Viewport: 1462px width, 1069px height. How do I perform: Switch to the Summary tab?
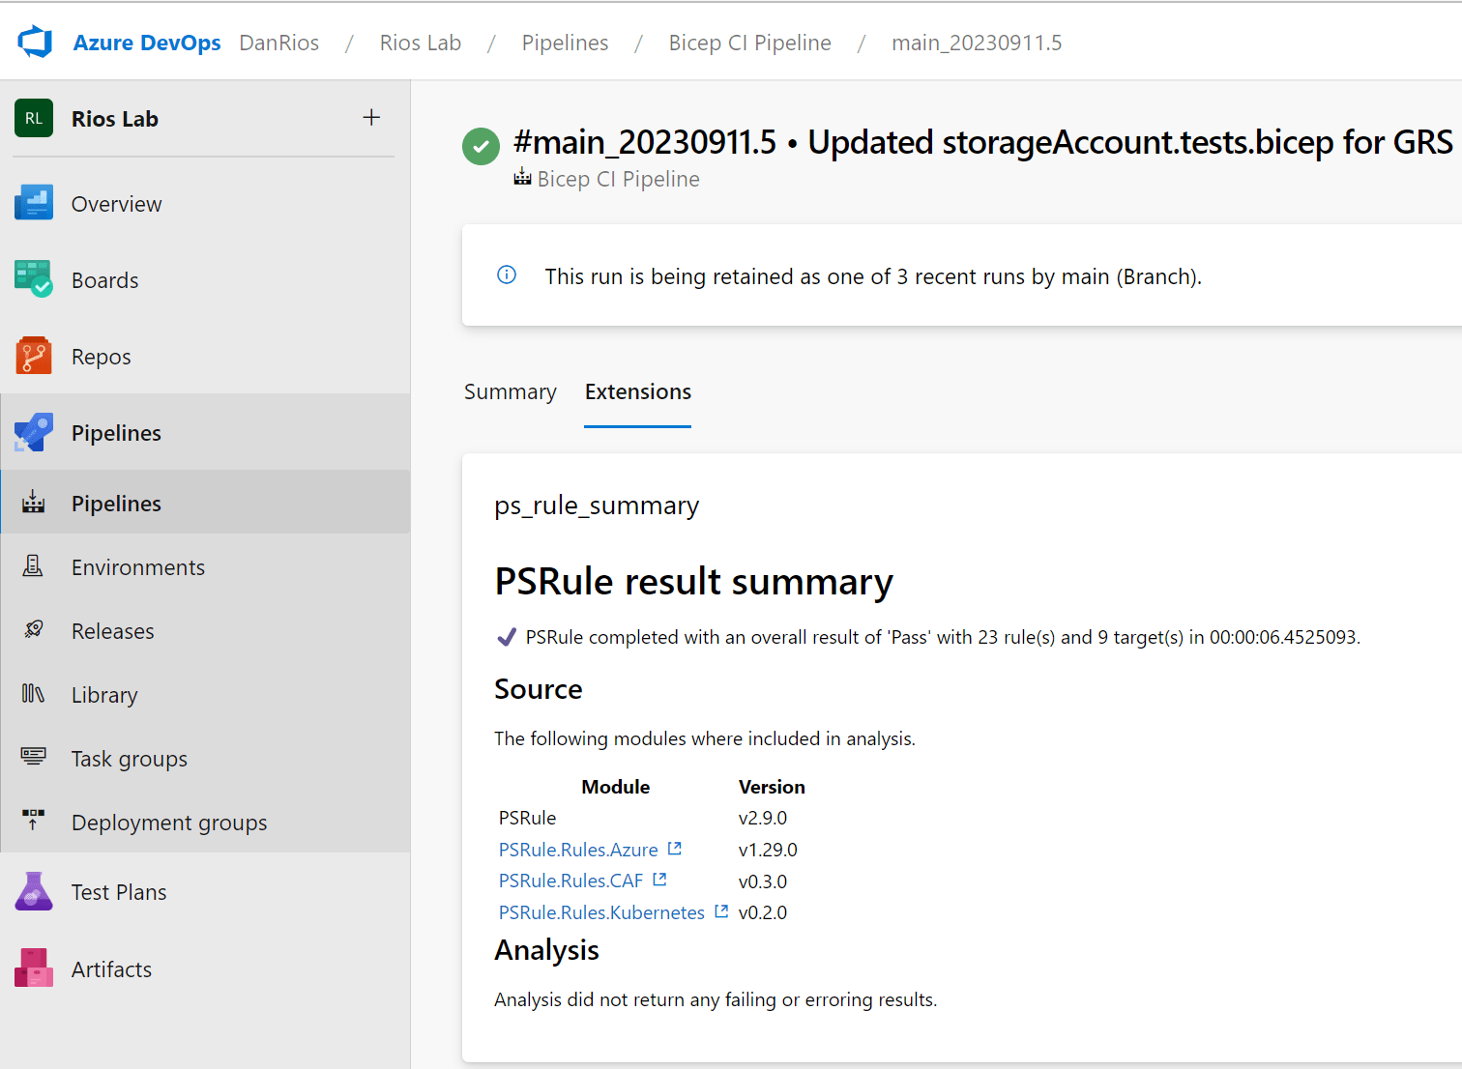coord(510,391)
